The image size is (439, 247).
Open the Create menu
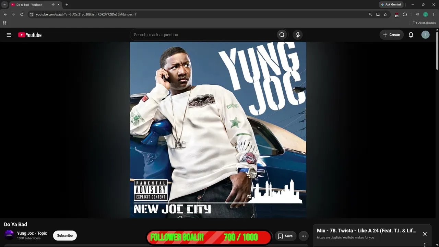coord(391,35)
